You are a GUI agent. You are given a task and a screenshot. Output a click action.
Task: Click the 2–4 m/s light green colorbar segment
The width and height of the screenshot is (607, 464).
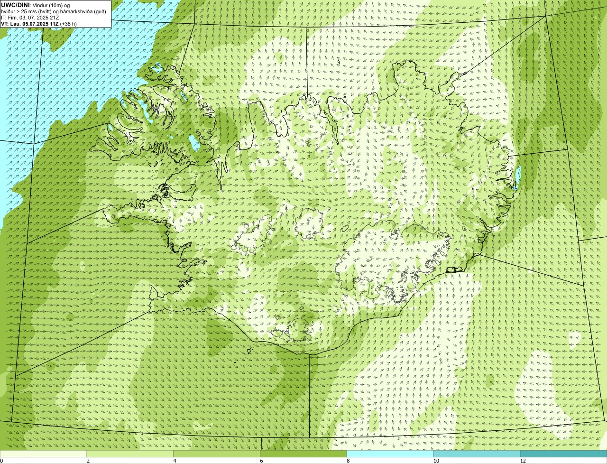pyautogui.click(x=130, y=454)
